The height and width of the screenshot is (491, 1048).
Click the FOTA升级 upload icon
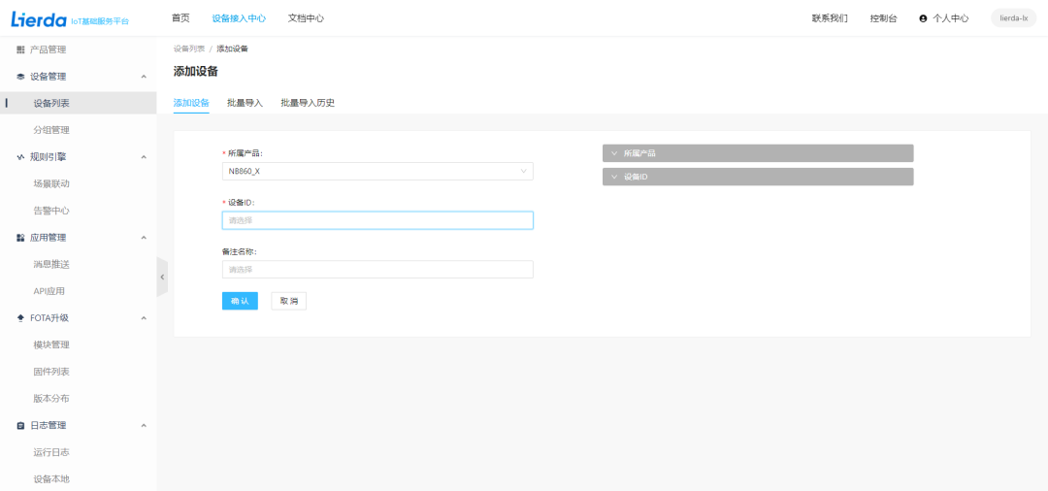tap(20, 318)
